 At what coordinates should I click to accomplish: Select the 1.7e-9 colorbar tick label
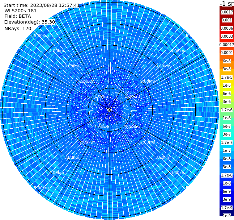point(227,208)
